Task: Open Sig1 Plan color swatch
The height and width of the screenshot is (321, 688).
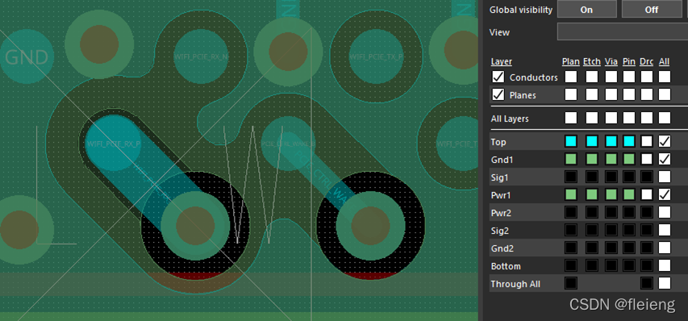Action: 570,177
